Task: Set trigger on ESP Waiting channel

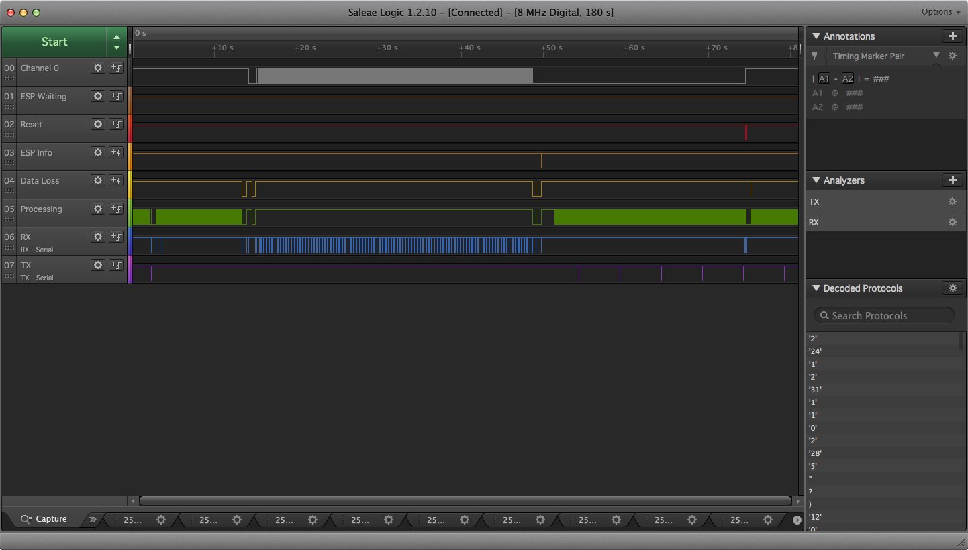Action: click(x=116, y=96)
